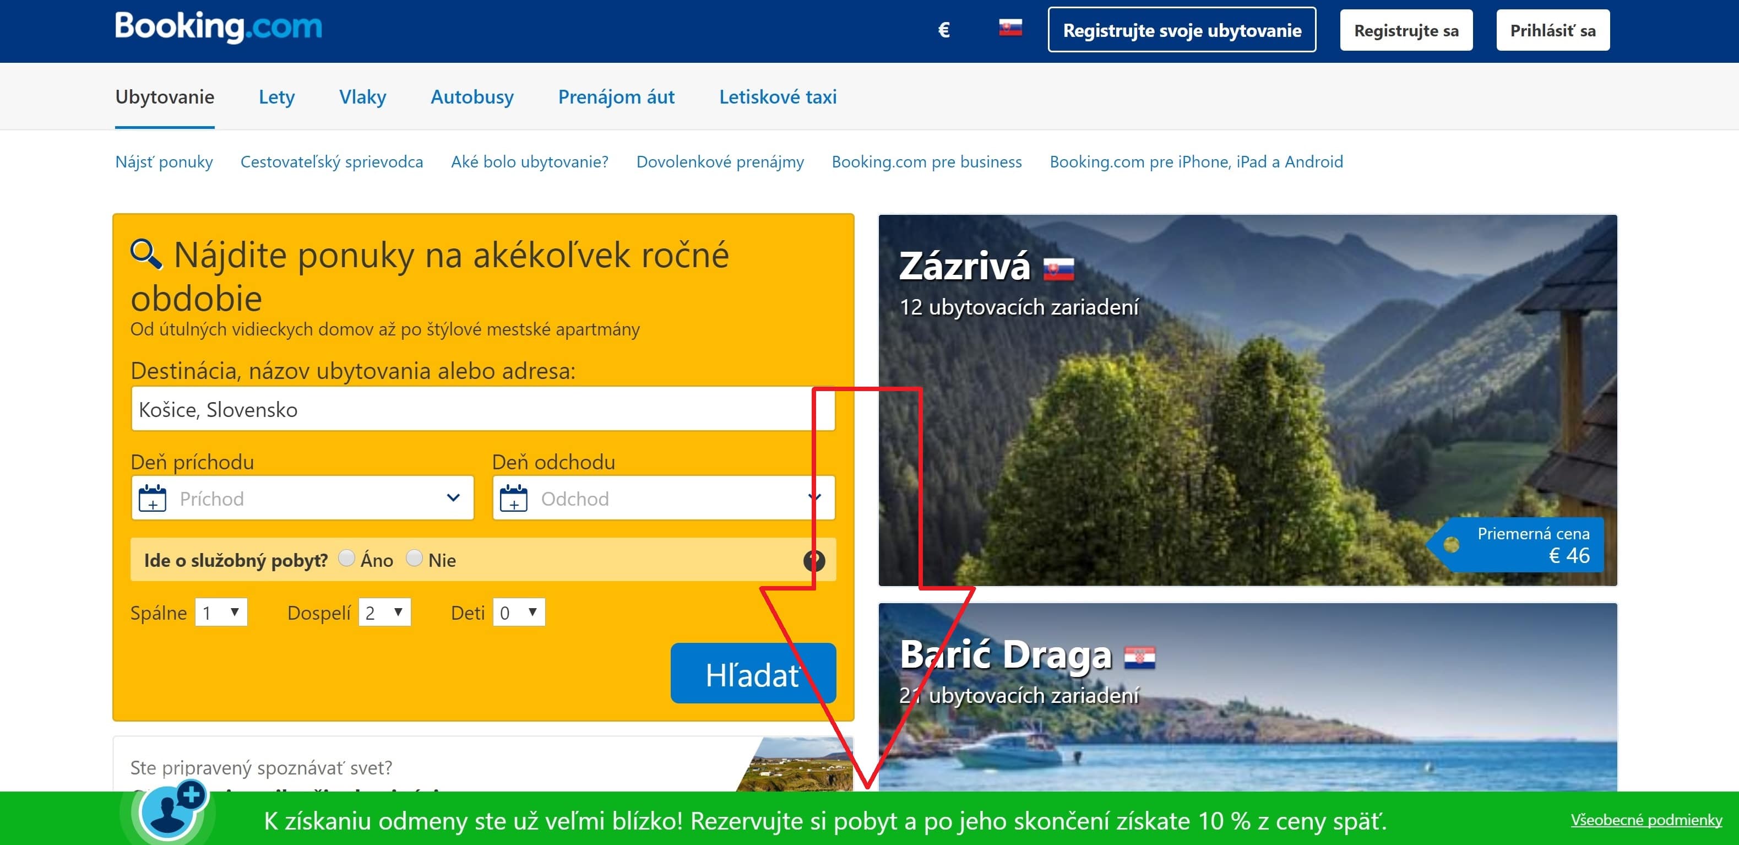Screen dimensions: 1739x845
Task: Click the Prihlásiť sa button
Action: tap(1553, 30)
